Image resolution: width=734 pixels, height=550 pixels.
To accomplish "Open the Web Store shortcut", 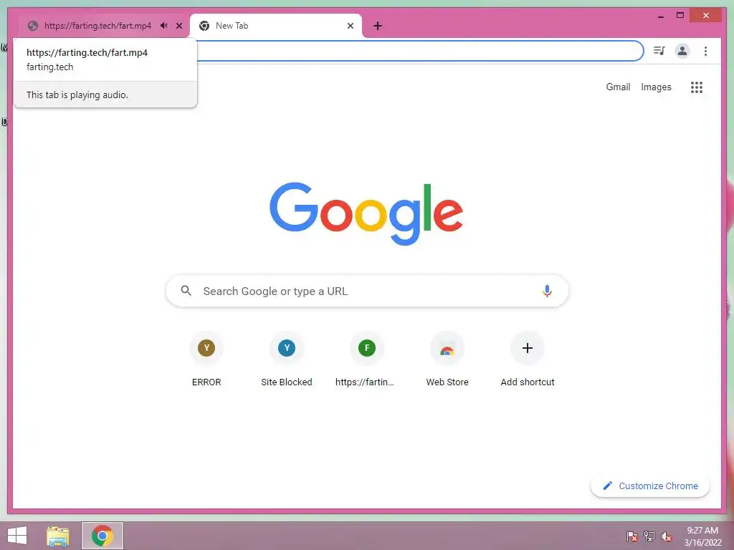I will pyautogui.click(x=447, y=360).
